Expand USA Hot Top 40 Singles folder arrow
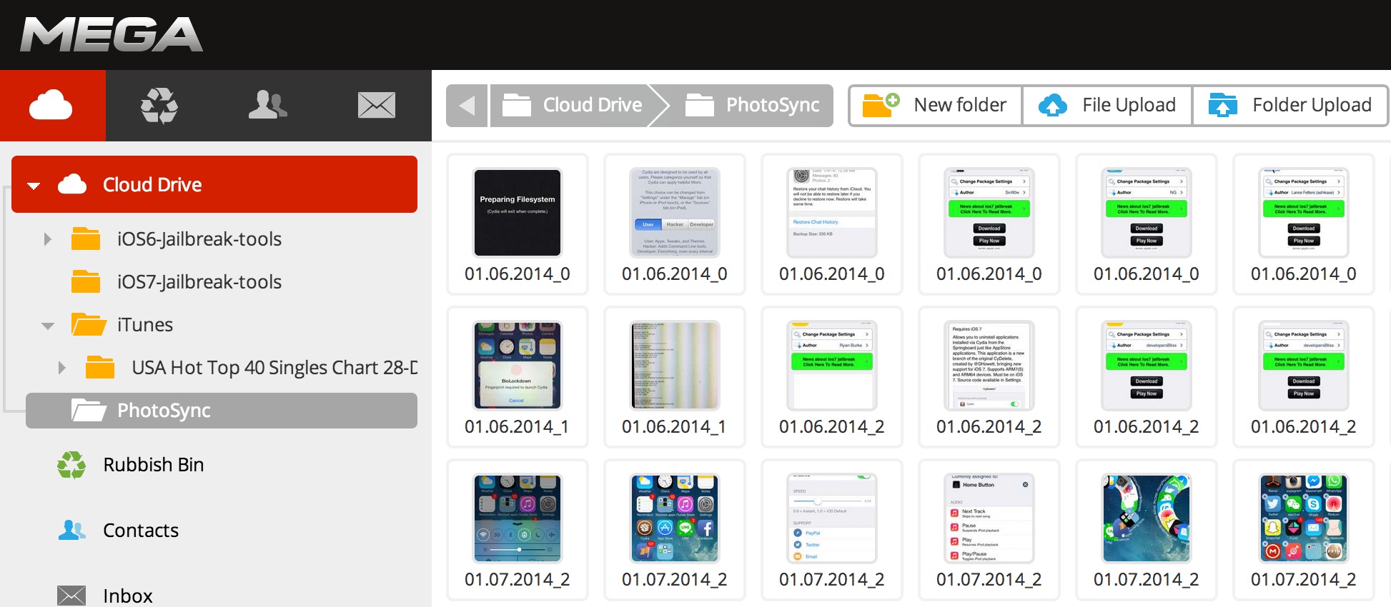1391x607 pixels. [x=62, y=368]
